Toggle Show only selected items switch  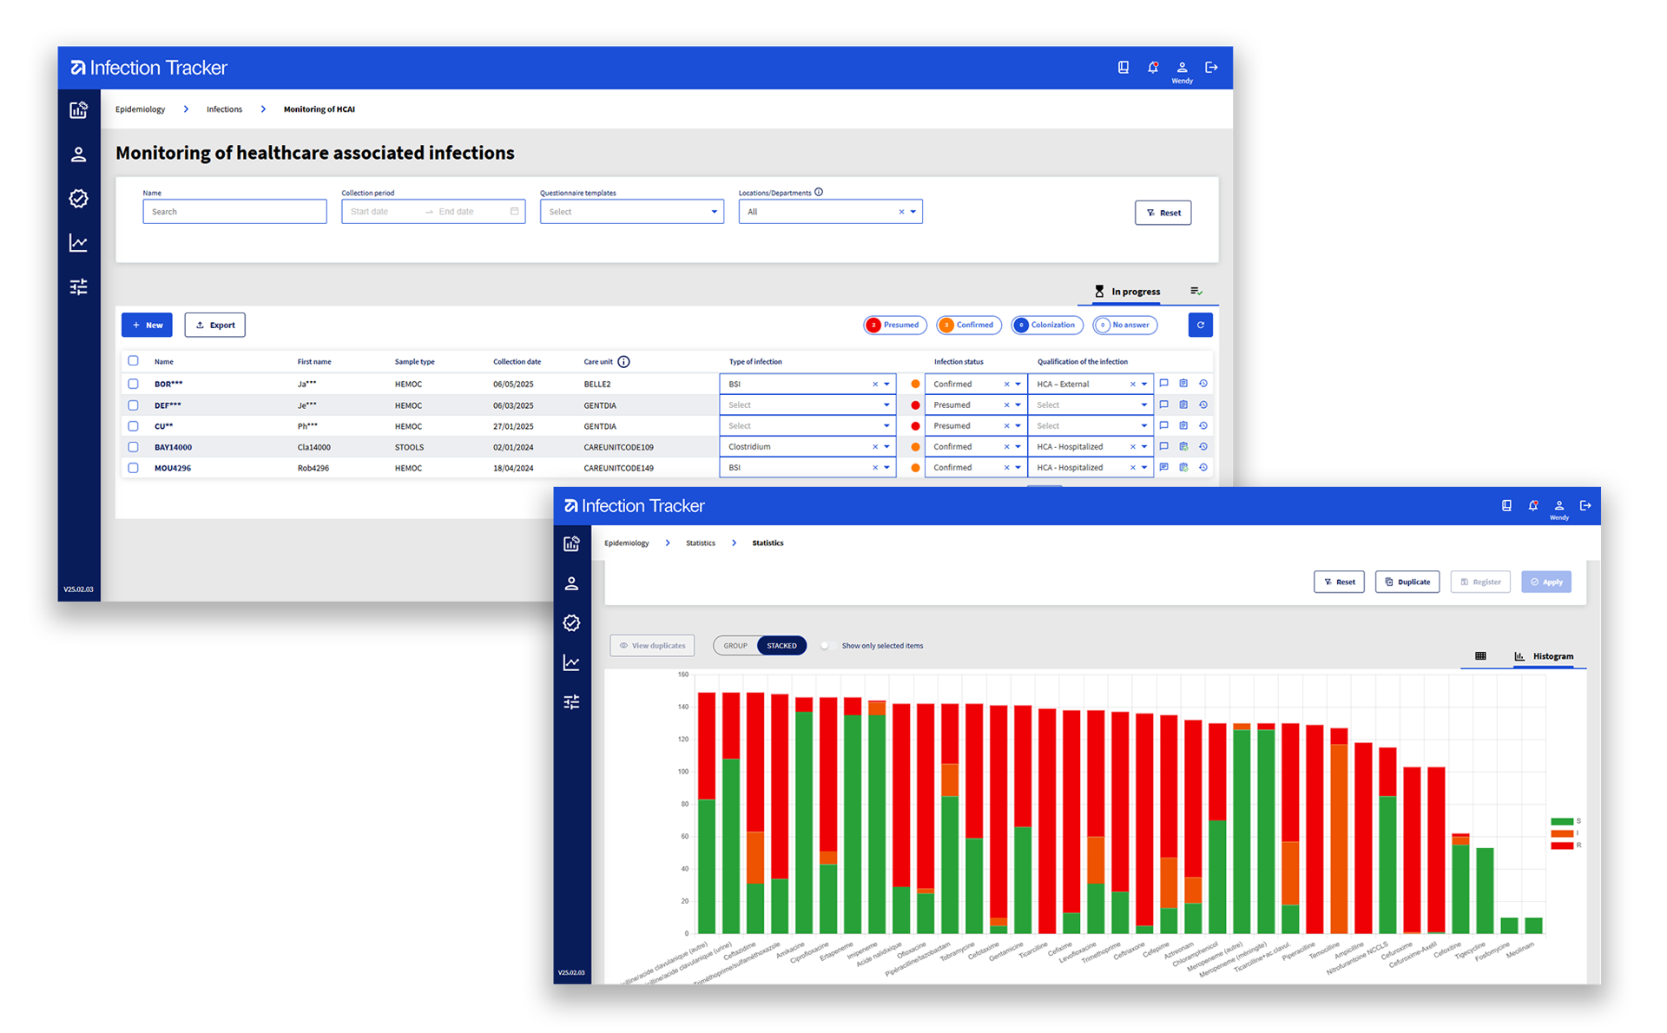point(827,646)
